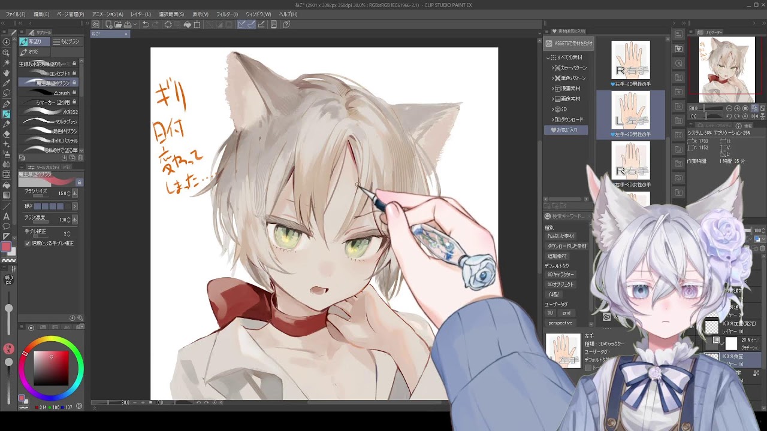
Task: Toggle snap to ruler in command bar
Action: point(241,25)
